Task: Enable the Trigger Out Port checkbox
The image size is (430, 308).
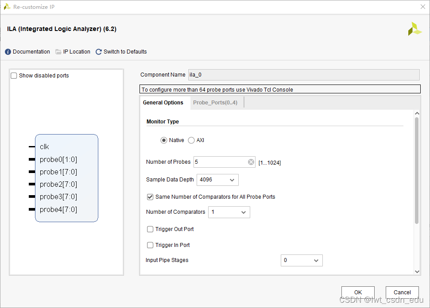Action: point(150,229)
